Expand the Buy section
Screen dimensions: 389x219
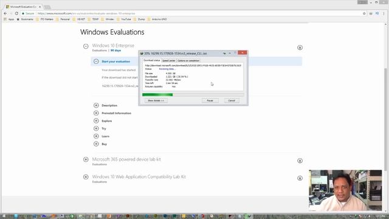pos(96,144)
